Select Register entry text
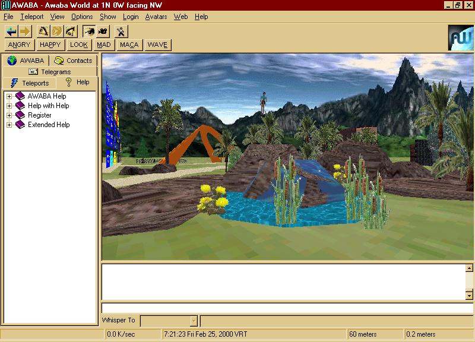This screenshot has width=475, height=342. [x=40, y=115]
